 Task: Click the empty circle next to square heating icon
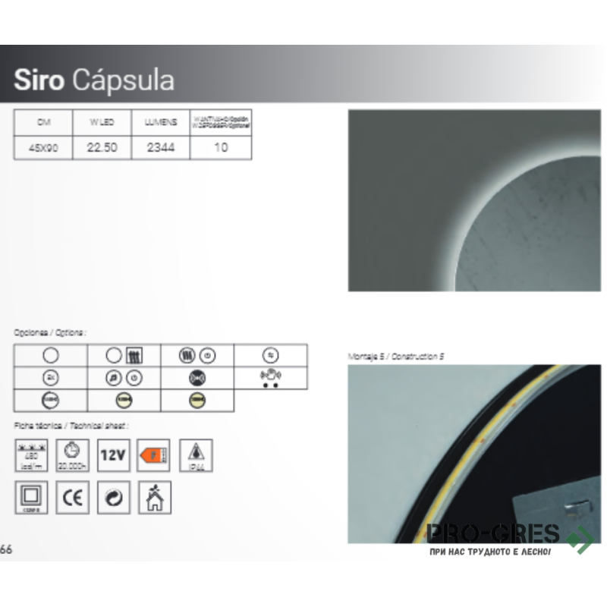coord(113,355)
